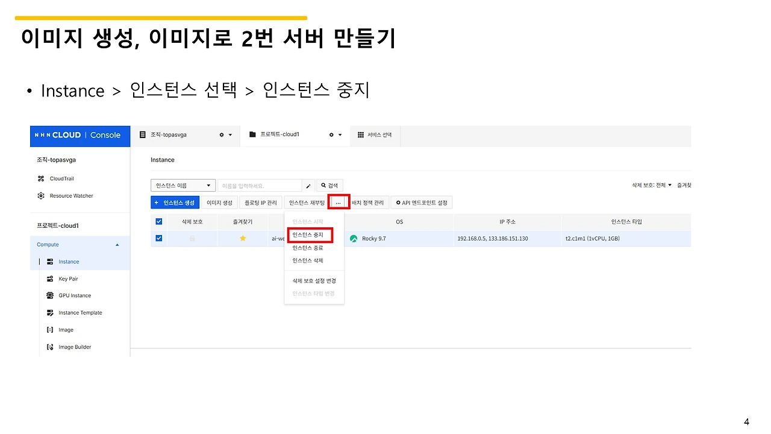
Task: Focus the 이름을 입력하세요 search field
Action: tap(260, 186)
